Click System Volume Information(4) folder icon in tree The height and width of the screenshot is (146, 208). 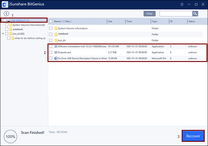pyautogui.click(x=11, y=25)
